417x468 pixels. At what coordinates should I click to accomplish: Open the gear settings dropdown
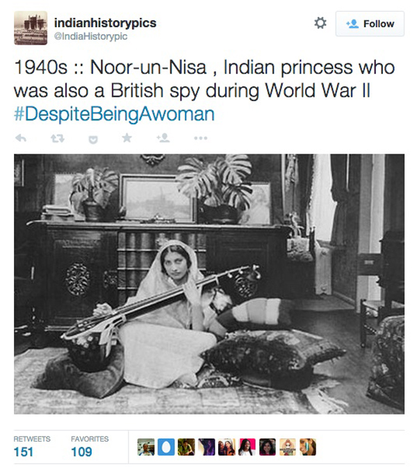320,23
